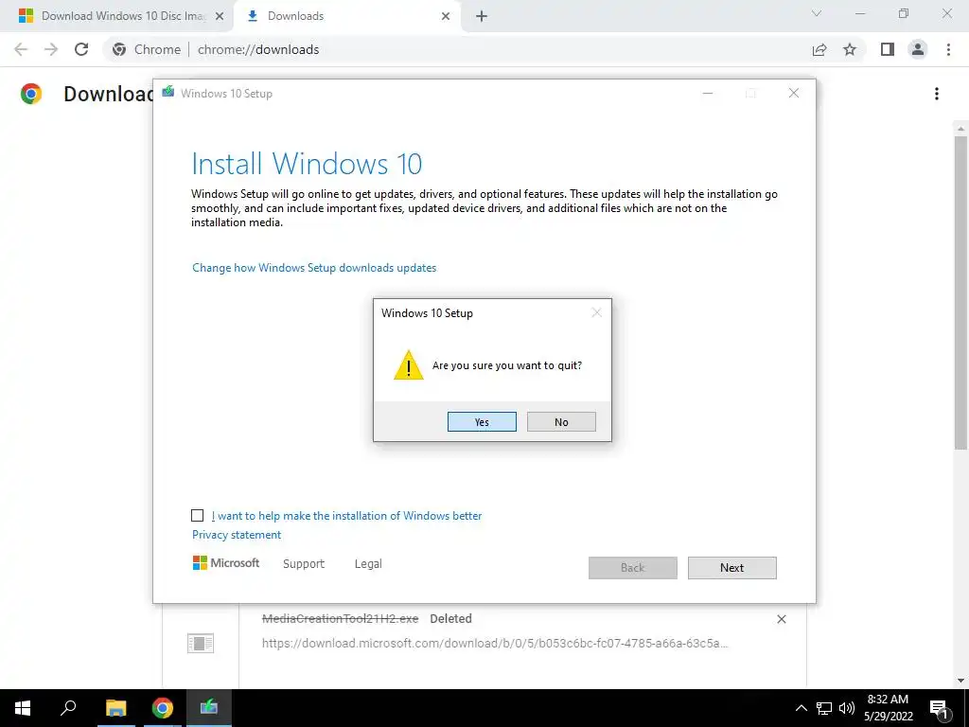Open Chrome's main three-dot menu
This screenshot has height=727, width=969.
pos(948,49)
